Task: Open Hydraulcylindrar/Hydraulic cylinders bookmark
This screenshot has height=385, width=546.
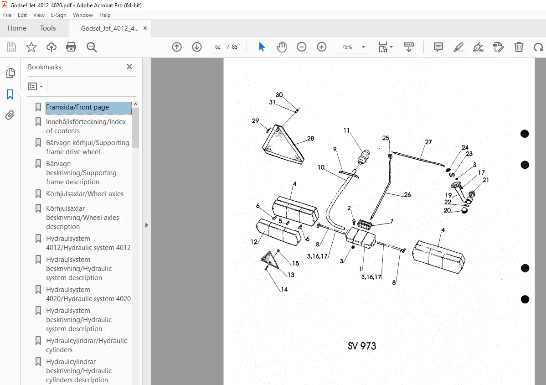Action: point(87,345)
